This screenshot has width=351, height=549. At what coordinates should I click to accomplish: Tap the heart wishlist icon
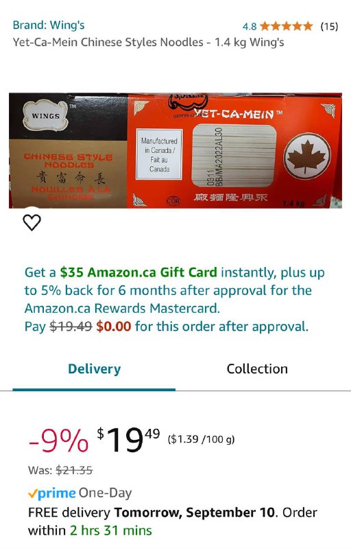pos(32,222)
